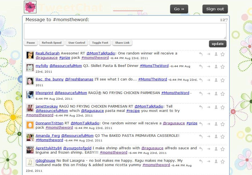Viewport: 252px width, 175px height.
Task: Open user options for myfolly
Action: coord(216,67)
